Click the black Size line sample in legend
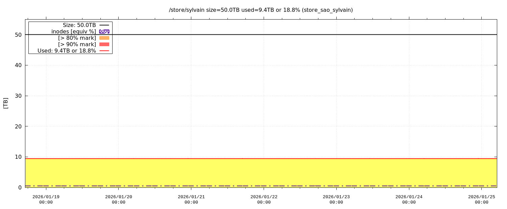The height and width of the screenshot is (209, 507). 104,25
